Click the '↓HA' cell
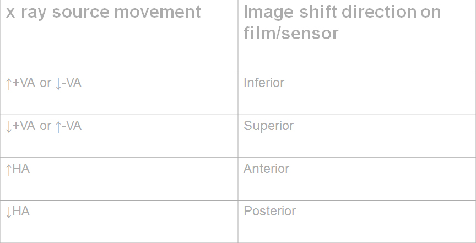 point(119,222)
